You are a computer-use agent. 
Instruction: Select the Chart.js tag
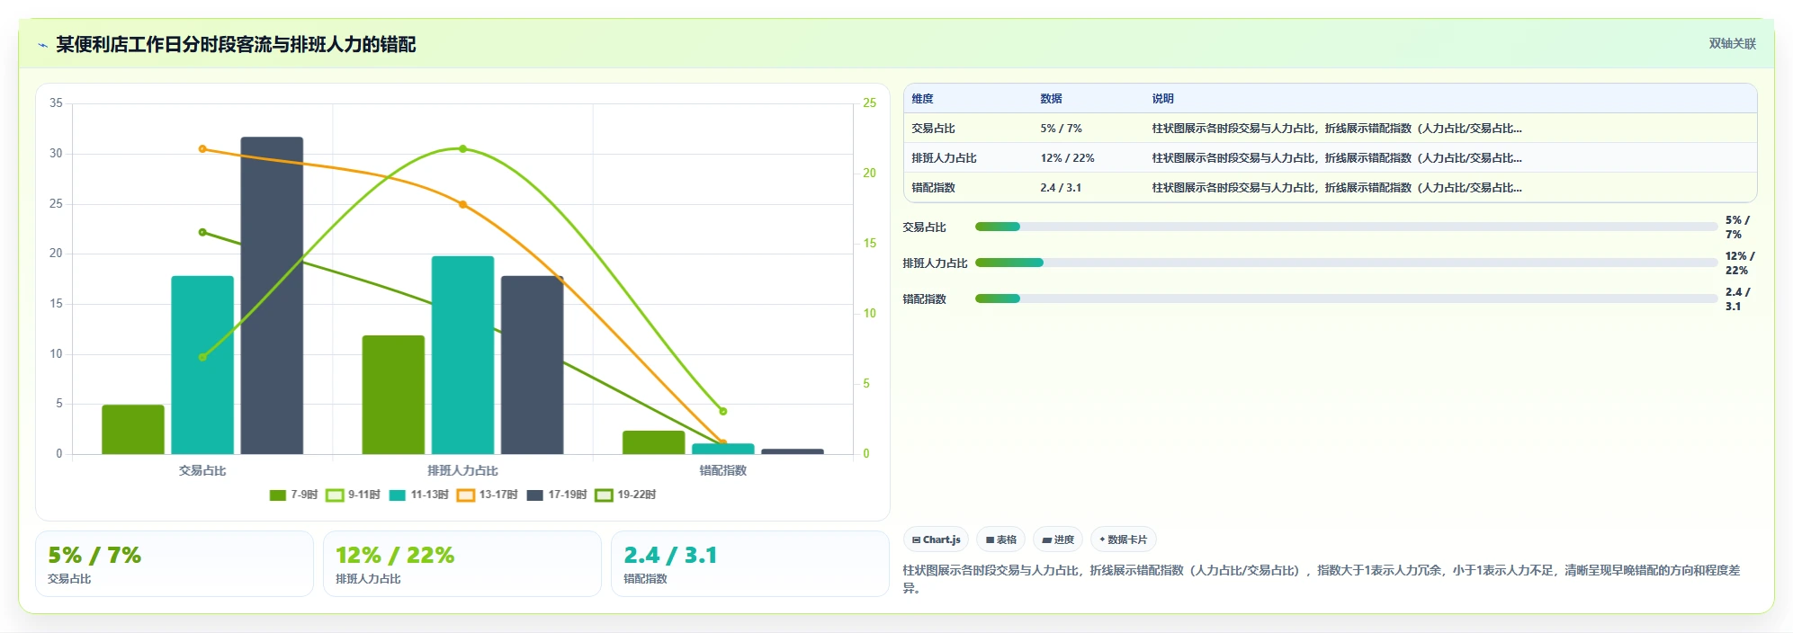[936, 539]
